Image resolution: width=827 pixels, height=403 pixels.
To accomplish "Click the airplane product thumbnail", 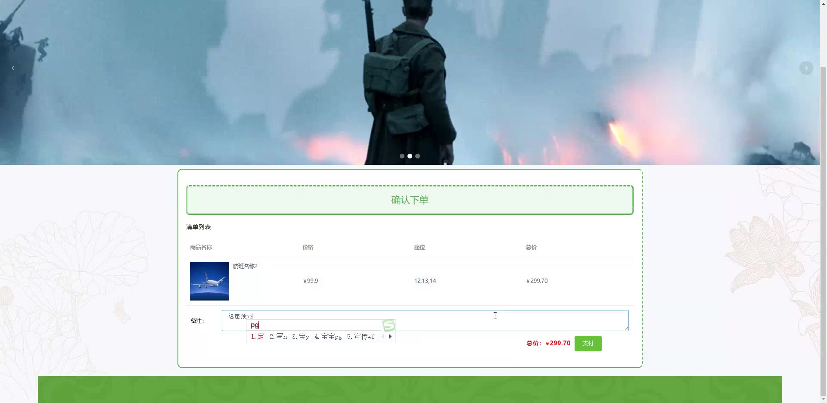I will pyautogui.click(x=209, y=281).
